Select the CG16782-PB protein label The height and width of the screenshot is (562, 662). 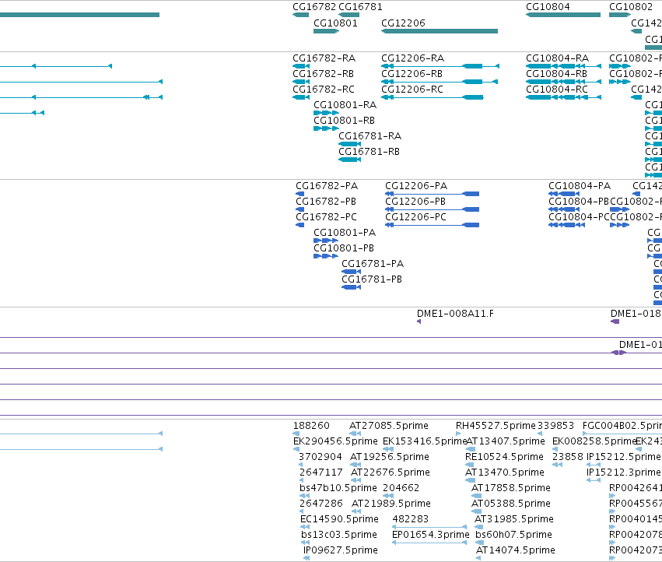326,201
